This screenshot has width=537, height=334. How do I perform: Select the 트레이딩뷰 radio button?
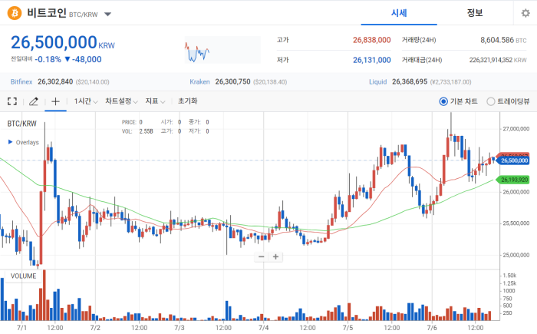491,101
